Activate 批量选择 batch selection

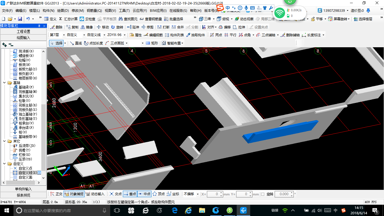173,19
